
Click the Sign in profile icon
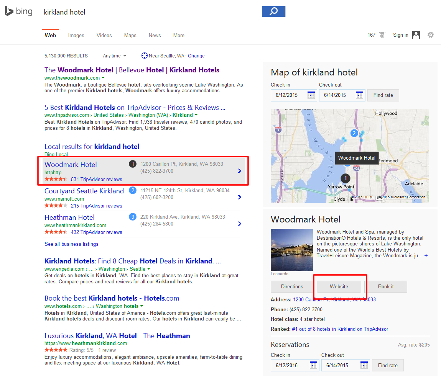tap(416, 35)
